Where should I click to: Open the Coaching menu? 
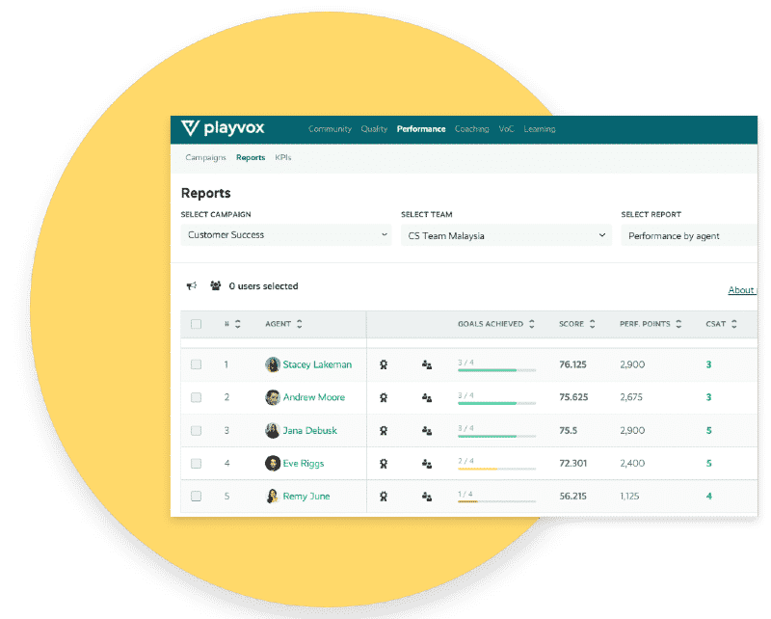[x=472, y=129]
